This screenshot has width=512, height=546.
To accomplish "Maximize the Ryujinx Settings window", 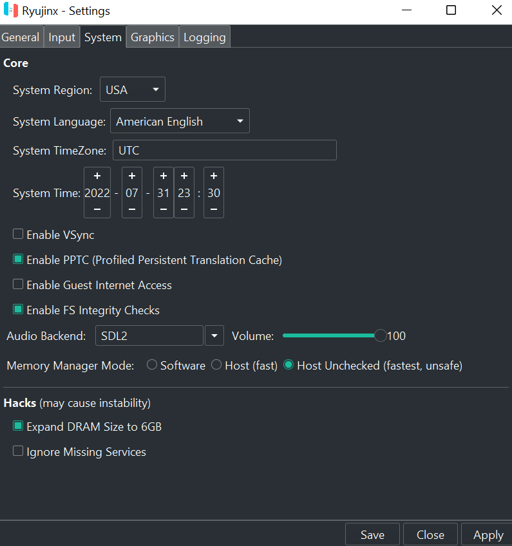I will tap(451, 10).
